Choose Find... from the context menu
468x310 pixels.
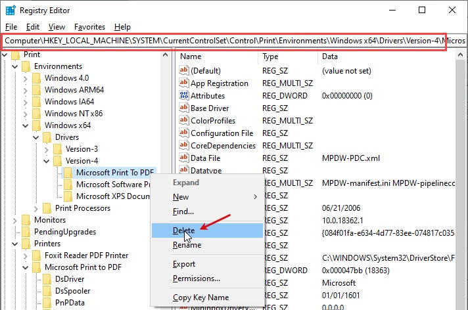pyautogui.click(x=207, y=211)
